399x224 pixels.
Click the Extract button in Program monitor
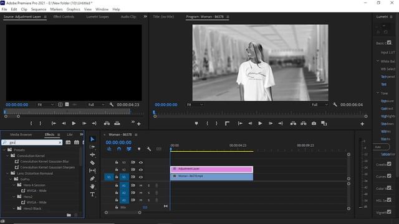304,123
